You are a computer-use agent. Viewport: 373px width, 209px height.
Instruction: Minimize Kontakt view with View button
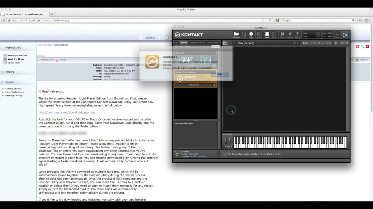coord(337,35)
